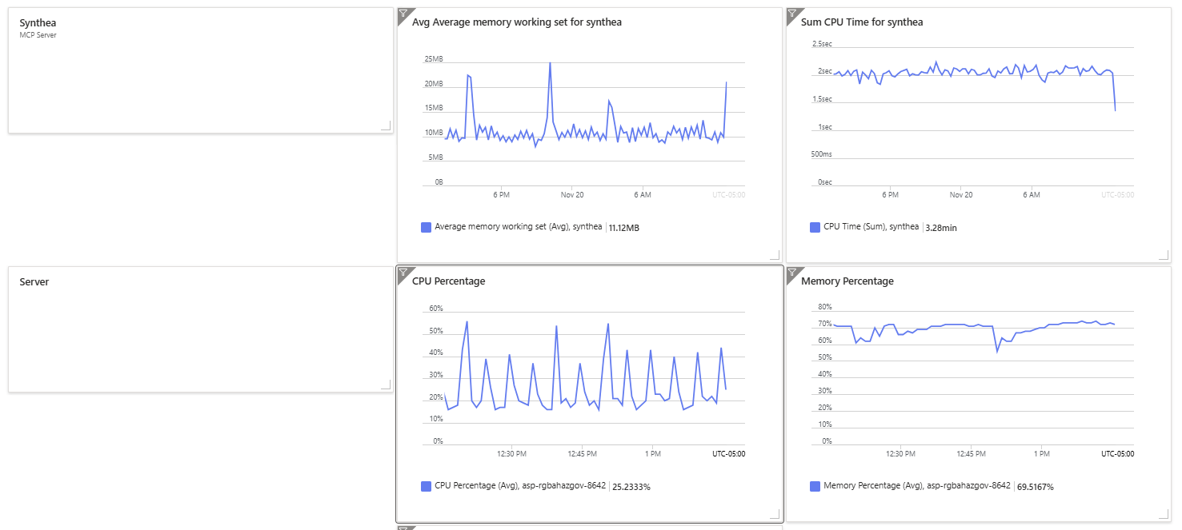Click the "Memory Percentage (Avg), asp-rgbahazgov-8642" legend label
This screenshot has width=1182, height=530.
(x=917, y=486)
